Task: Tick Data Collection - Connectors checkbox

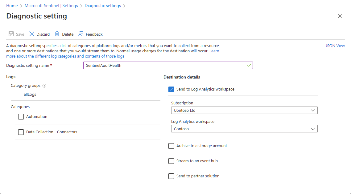Action: coord(21,132)
